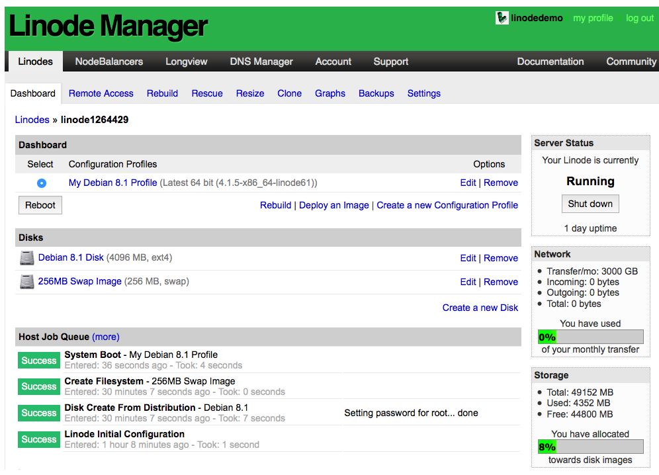Open the Backups sub-tab

tap(376, 93)
